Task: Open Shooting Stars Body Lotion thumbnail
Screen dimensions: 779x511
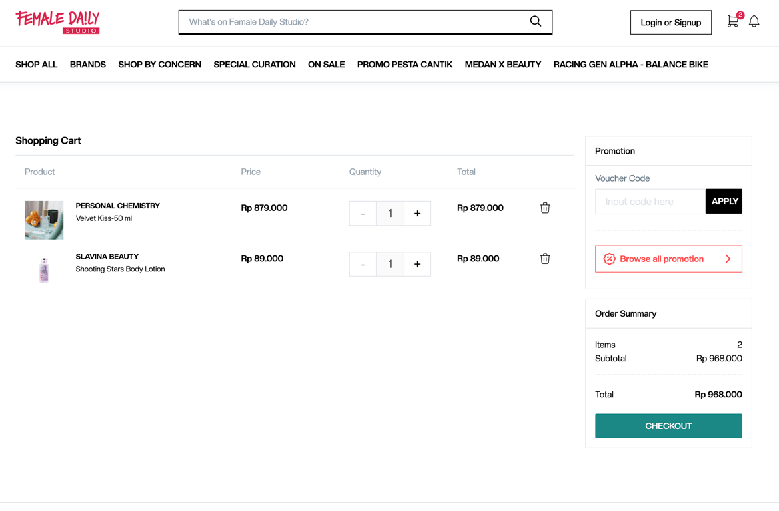Action: tap(44, 270)
